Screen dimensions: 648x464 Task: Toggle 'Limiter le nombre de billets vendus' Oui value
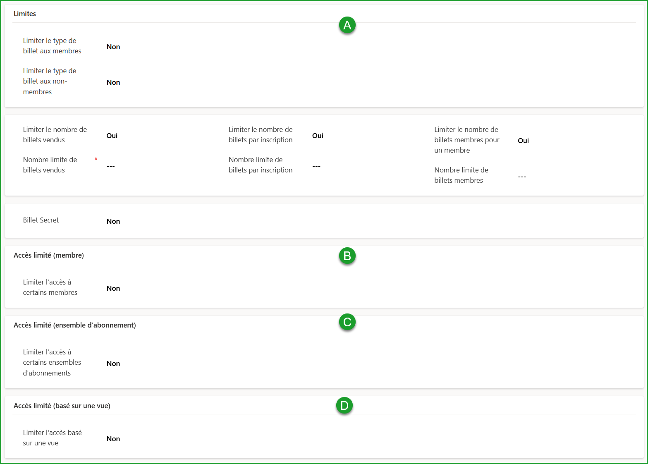click(x=112, y=136)
